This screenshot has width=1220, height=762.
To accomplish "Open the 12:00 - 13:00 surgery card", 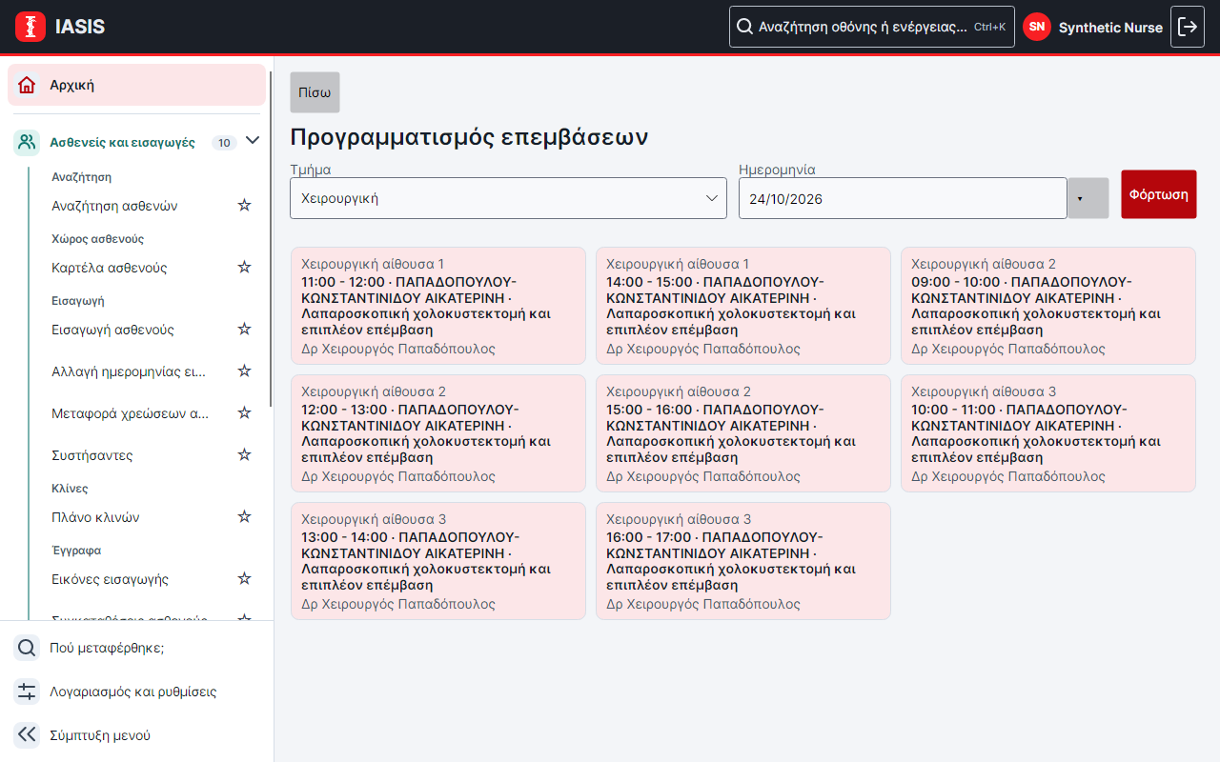I will [x=438, y=433].
